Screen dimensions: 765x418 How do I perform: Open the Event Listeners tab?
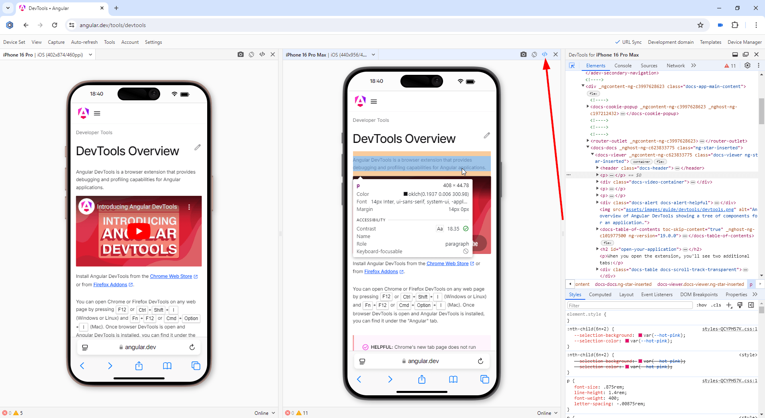coord(657,295)
